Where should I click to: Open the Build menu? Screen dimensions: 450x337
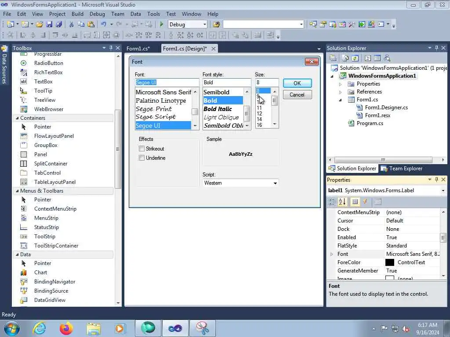(x=77, y=14)
